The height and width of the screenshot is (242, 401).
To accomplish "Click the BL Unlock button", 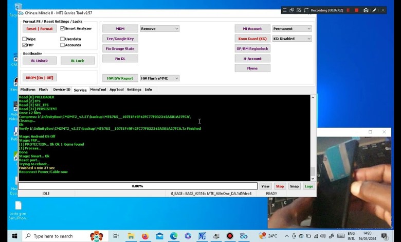I will click(39, 61).
